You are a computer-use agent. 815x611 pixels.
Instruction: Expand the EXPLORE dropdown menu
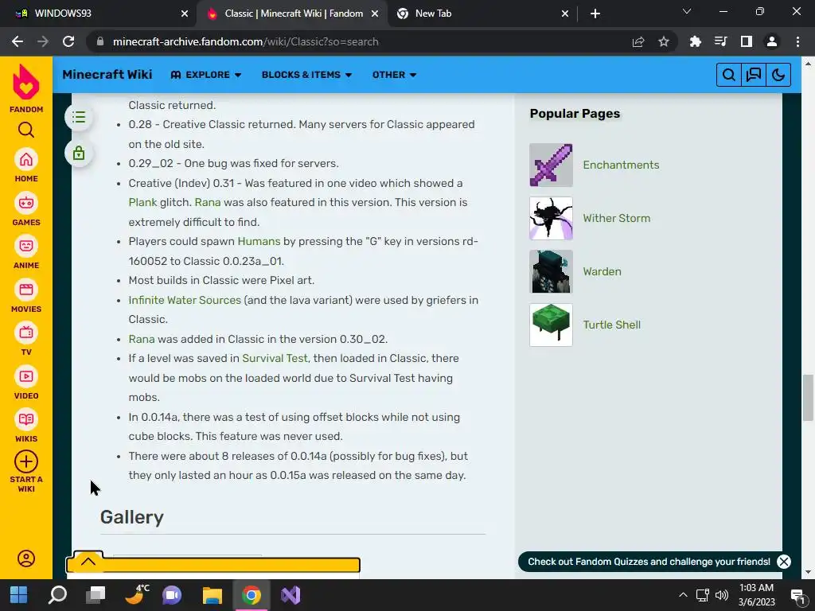coord(206,75)
